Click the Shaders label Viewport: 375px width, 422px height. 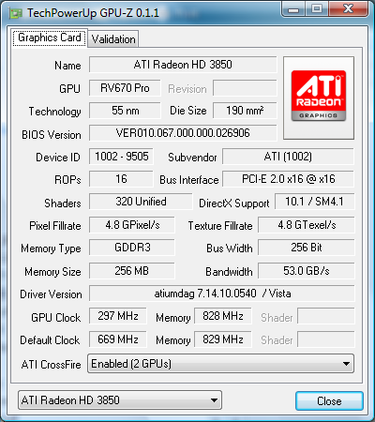coord(63,203)
